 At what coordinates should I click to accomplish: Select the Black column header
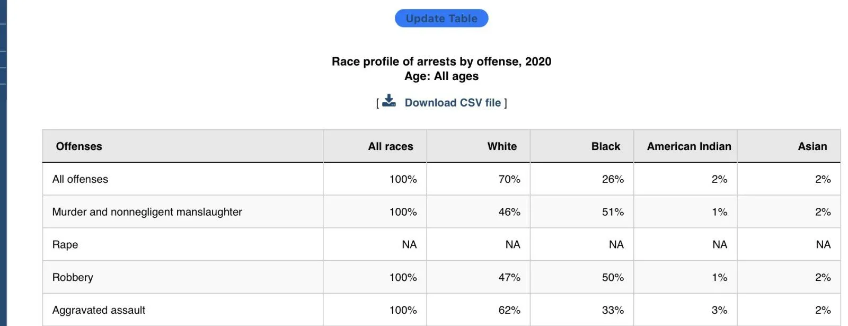[x=605, y=146]
